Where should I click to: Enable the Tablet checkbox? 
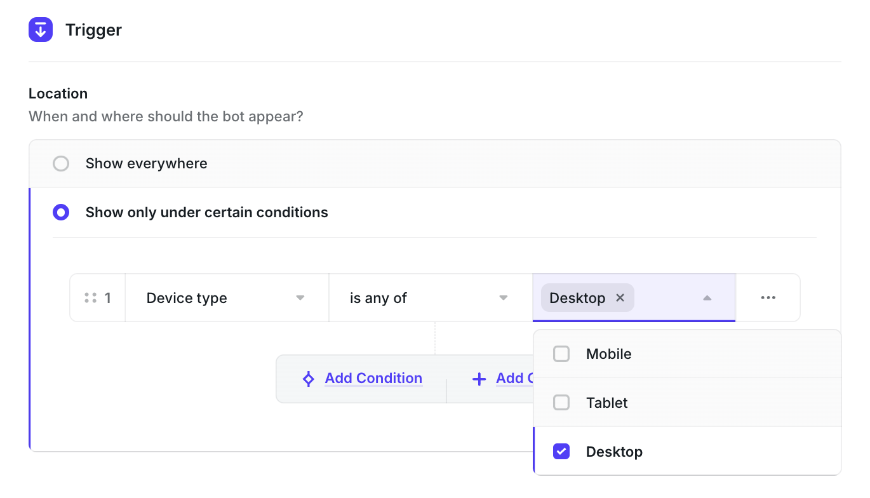coord(561,403)
